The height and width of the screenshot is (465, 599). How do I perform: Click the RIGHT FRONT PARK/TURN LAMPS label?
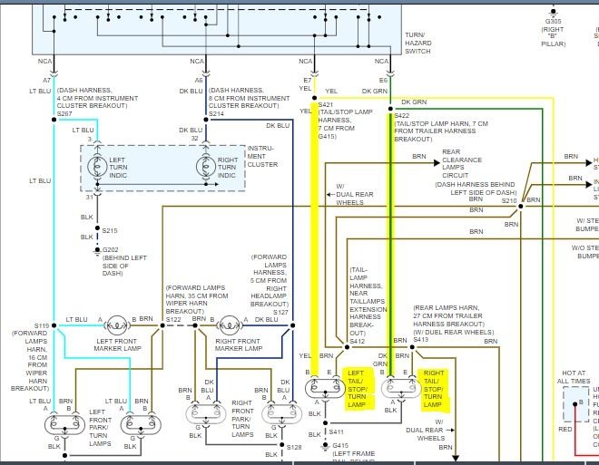(242, 419)
